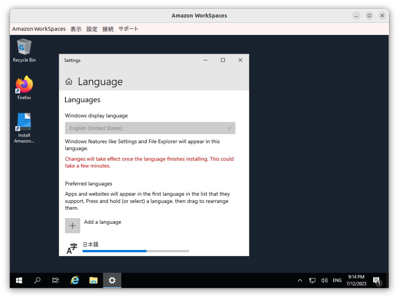Select 日本語 in the preferred languages list

pos(90,244)
